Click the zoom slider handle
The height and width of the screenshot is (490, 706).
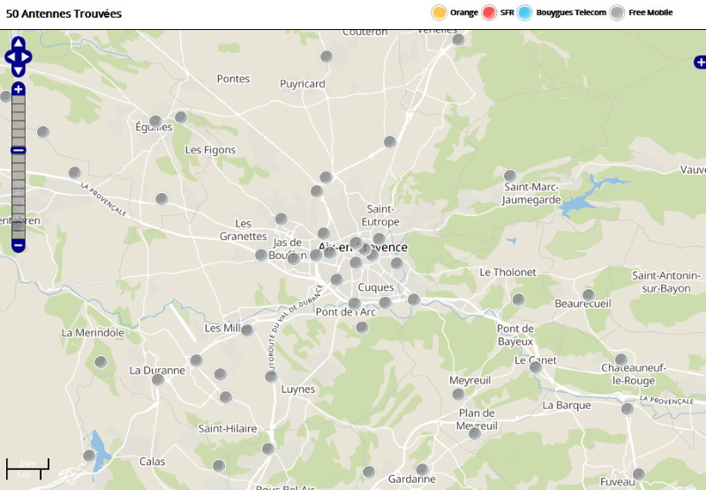pos(18,150)
